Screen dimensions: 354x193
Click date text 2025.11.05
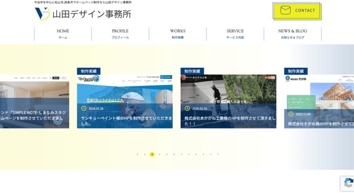point(303,115)
